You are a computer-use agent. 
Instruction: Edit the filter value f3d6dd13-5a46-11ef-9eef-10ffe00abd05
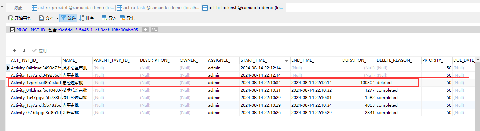(98, 30)
